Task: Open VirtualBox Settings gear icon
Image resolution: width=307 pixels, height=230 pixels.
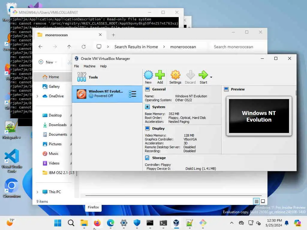Action: coord(175,77)
